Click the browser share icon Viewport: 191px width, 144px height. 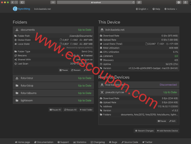coord(185,2)
